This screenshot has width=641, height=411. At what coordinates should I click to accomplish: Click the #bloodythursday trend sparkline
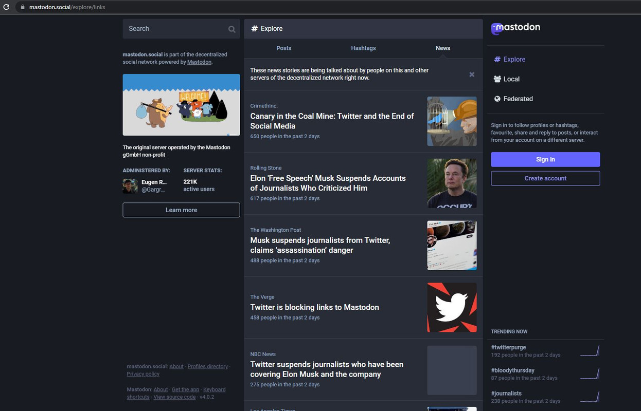tap(590, 374)
